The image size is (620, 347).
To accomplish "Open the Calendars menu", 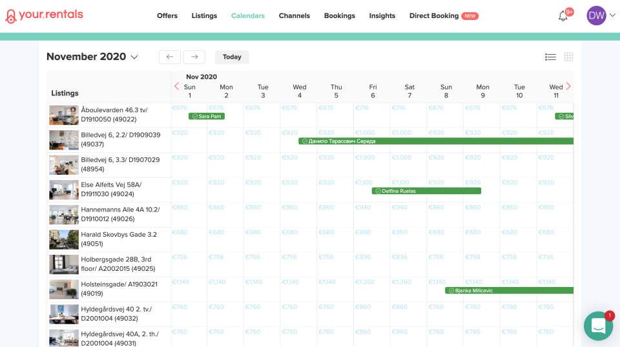I will [x=248, y=15].
